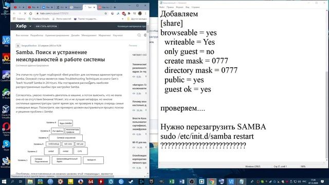Expand hidden bookmarks chevron in Chrome
Image resolution: width=329 pixels, height=185 pixels.
point(122,19)
